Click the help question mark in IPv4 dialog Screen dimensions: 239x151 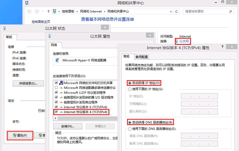(x=222, y=47)
